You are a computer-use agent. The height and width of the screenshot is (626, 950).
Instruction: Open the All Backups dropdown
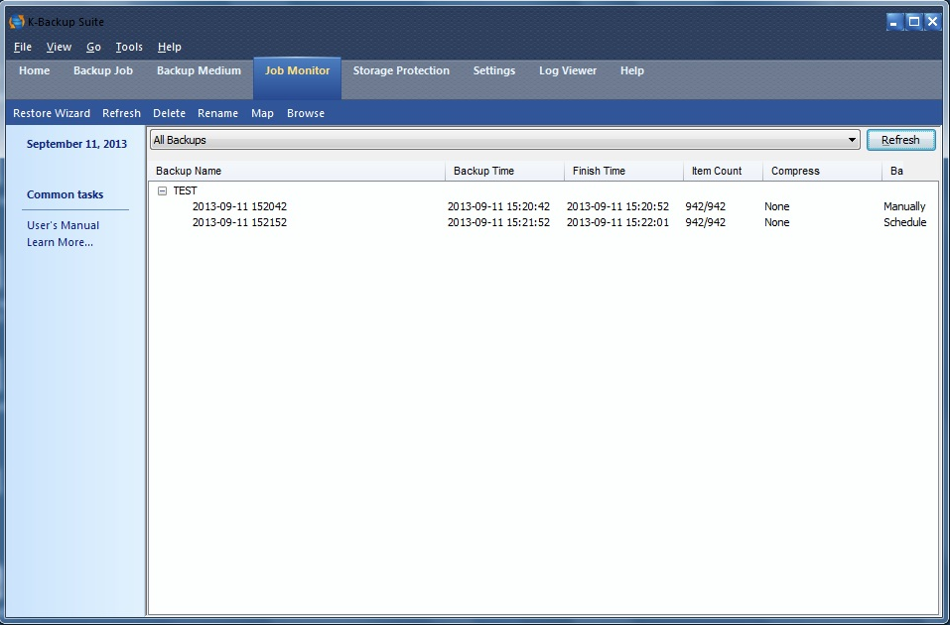pyautogui.click(x=852, y=141)
